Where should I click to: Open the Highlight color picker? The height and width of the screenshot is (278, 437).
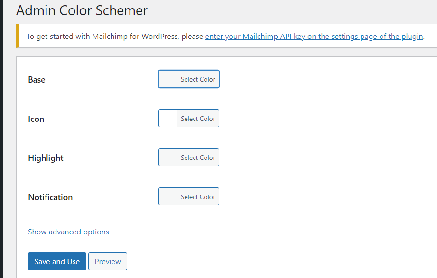tap(198, 157)
